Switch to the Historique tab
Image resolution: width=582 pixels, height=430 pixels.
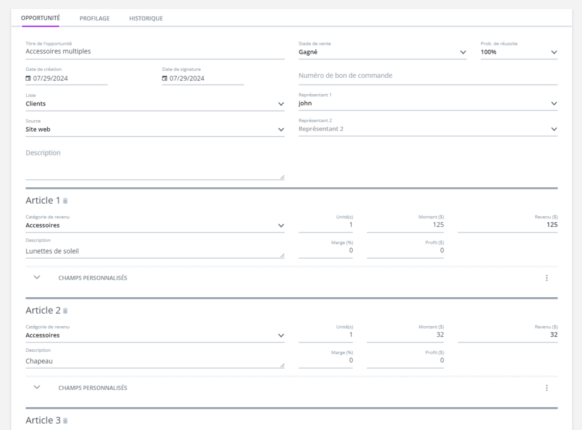146,18
